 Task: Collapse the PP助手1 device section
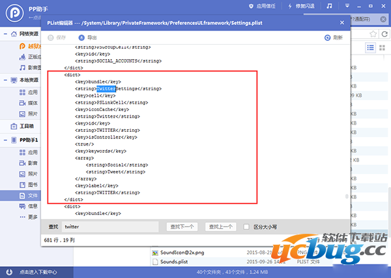5,140
